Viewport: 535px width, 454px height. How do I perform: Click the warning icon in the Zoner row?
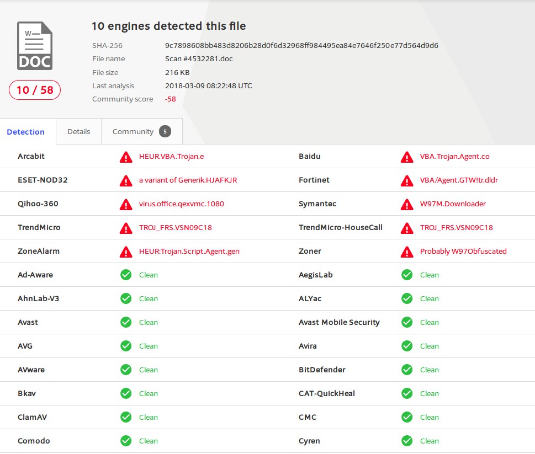(407, 252)
